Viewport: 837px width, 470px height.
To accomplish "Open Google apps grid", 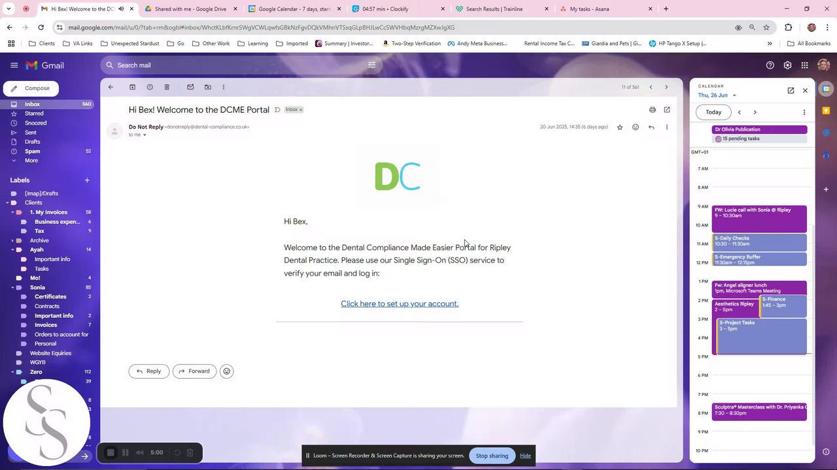I will click(x=805, y=65).
